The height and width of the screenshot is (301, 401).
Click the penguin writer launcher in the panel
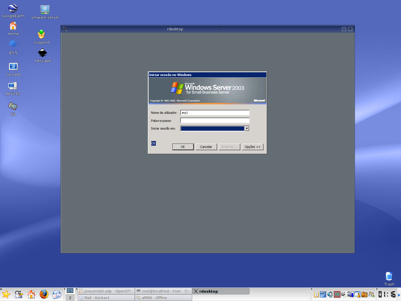19,294
